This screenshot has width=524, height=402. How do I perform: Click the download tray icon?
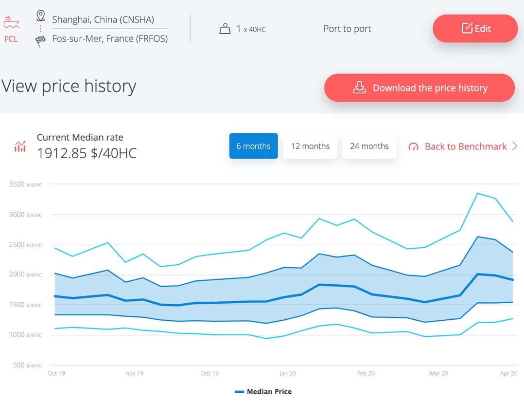(x=359, y=88)
